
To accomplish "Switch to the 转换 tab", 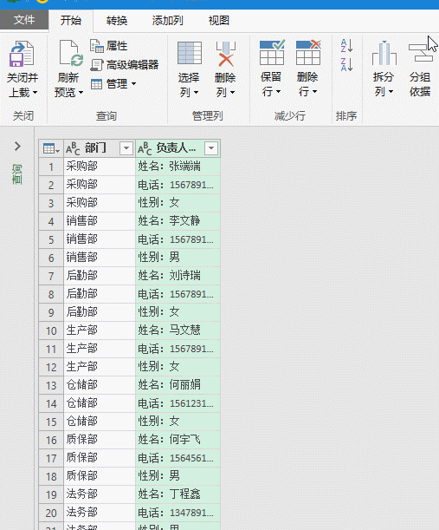I will pos(117,20).
